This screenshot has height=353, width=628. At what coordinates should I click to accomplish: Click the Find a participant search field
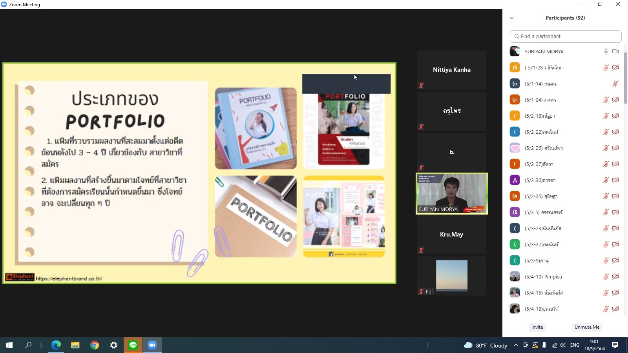(x=566, y=36)
